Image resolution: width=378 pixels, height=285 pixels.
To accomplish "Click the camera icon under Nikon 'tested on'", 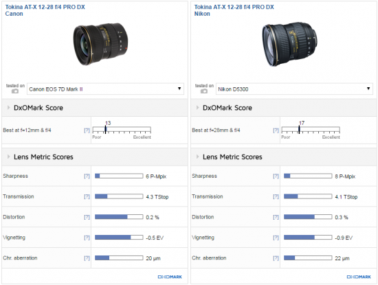I will click(x=204, y=91).
